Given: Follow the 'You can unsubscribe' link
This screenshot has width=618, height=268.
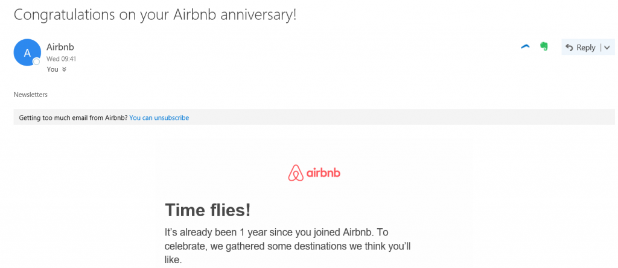Looking at the screenshot, I should click(x=159, y=117).
